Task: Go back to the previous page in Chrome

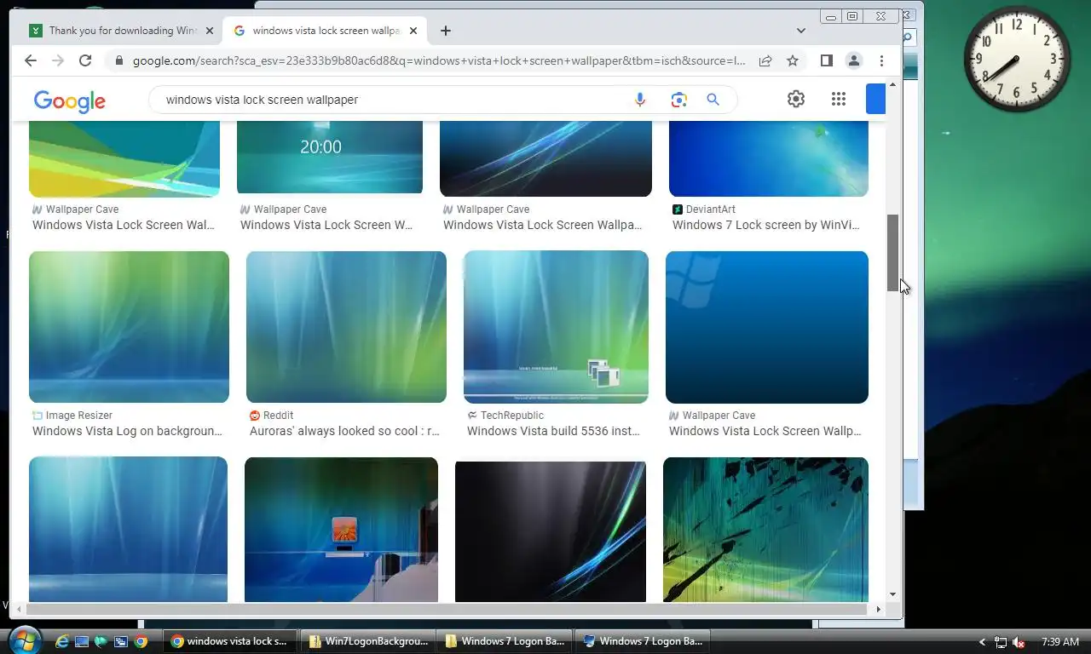Action: [x=31, y=60]
